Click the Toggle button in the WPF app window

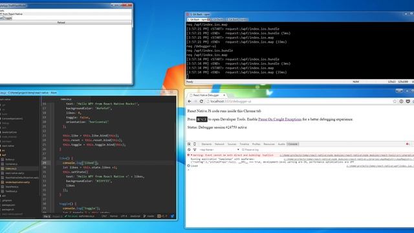pyautogui.click(x=8, y=18)
